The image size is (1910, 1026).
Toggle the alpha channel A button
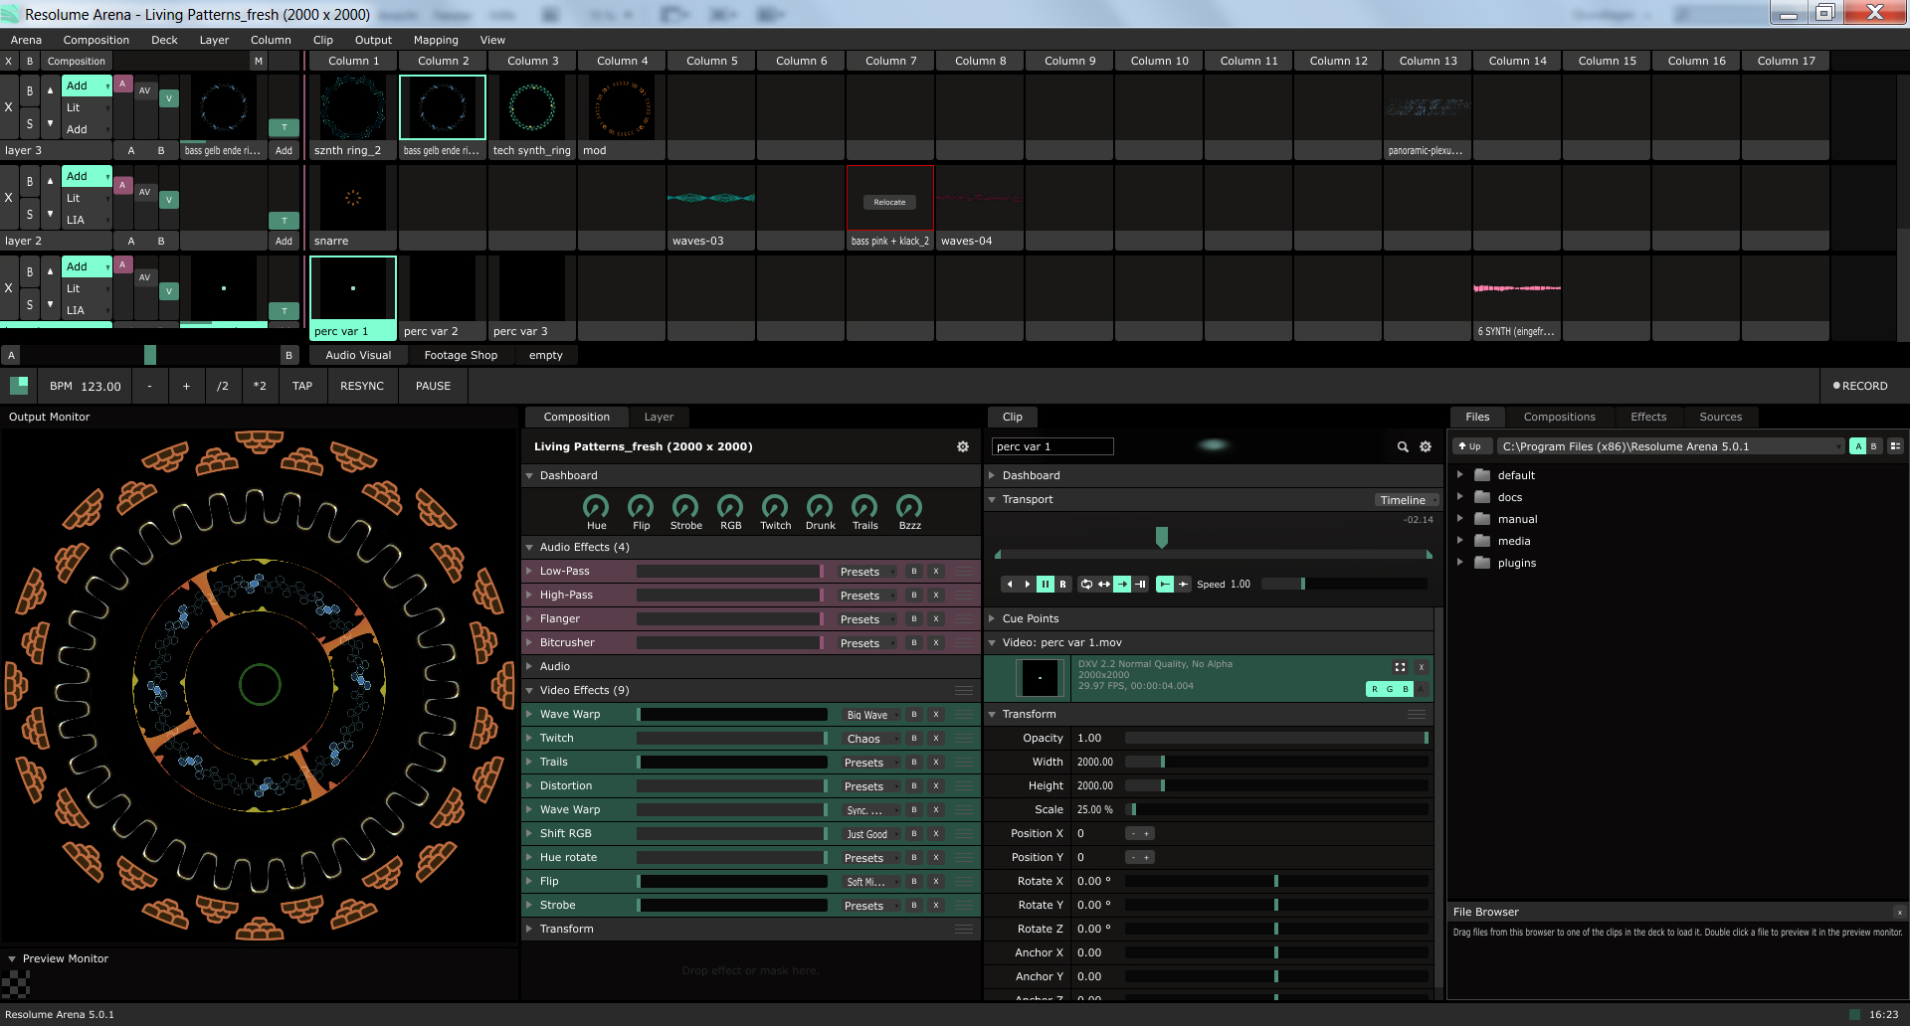click(1421, 689)
